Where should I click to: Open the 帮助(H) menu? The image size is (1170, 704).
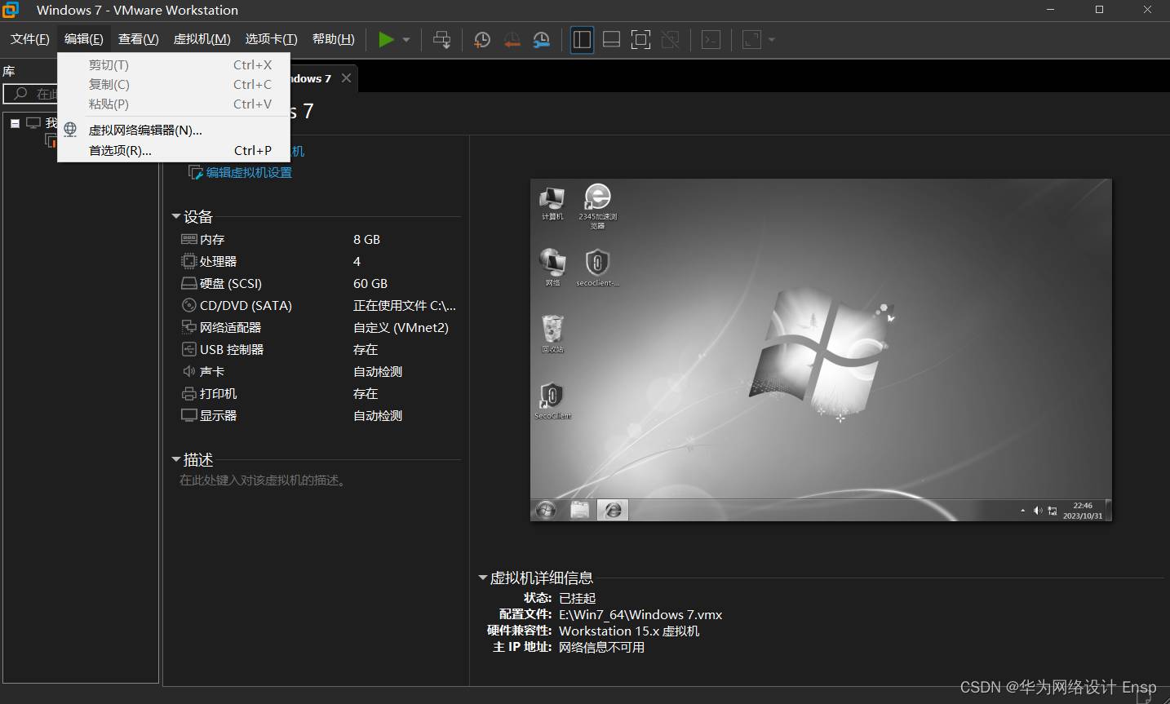tap(334, 39)
